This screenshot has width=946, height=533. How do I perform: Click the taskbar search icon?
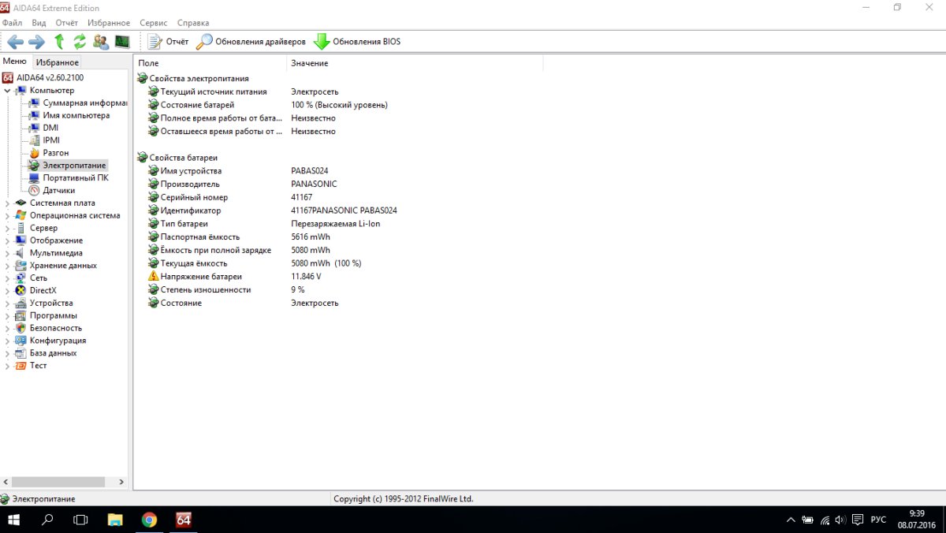click(47, 520)
